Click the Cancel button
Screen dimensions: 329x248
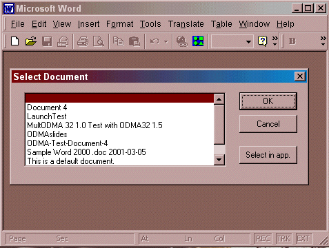coord(268,124)
